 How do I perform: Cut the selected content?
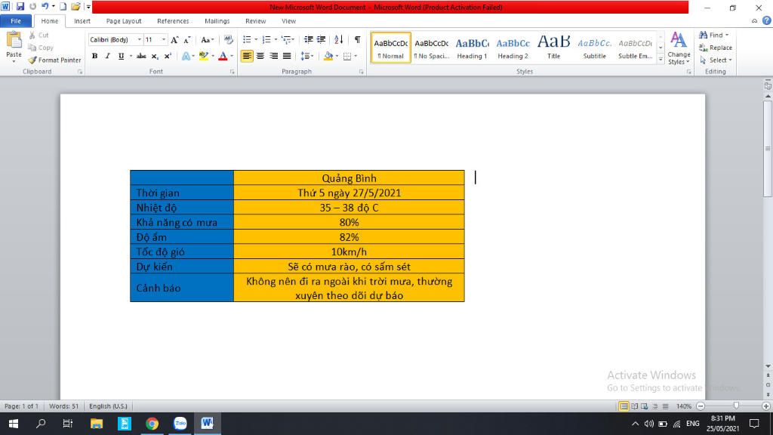click(x=38, y=35)
